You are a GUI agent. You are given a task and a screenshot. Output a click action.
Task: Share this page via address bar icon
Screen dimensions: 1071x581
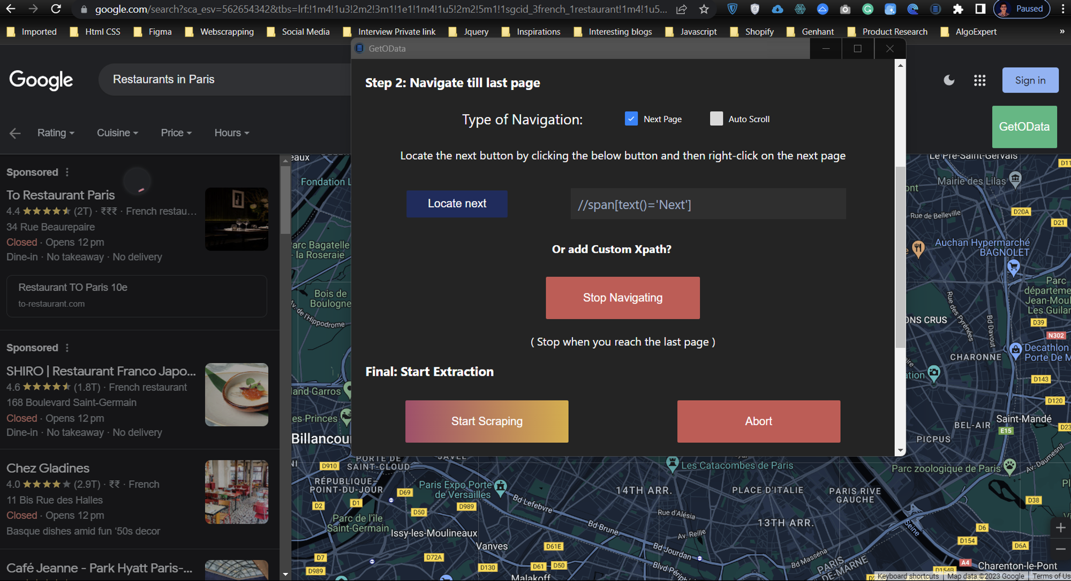pyautogui.click(x=681, y=9)
